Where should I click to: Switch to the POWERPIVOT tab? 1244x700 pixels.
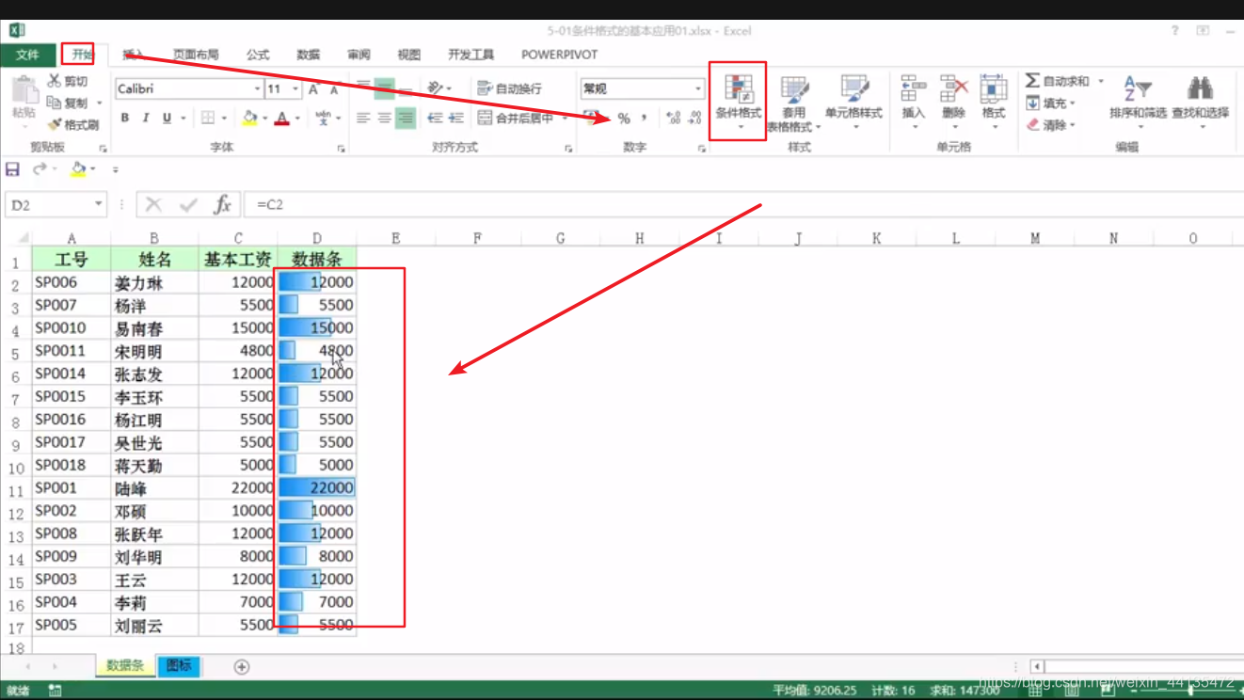point(560,55)
